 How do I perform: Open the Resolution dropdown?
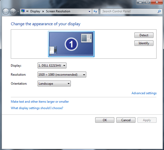click(62, 75)
